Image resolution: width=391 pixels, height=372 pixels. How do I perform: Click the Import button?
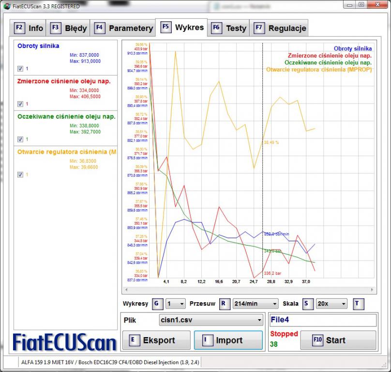tap(228, 340)
